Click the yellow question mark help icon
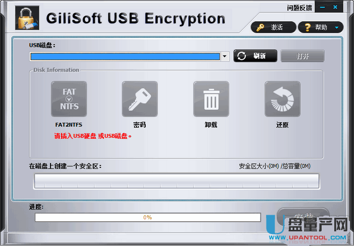The width and height of the screenshot is (354, 246). (x=307, y=27)
